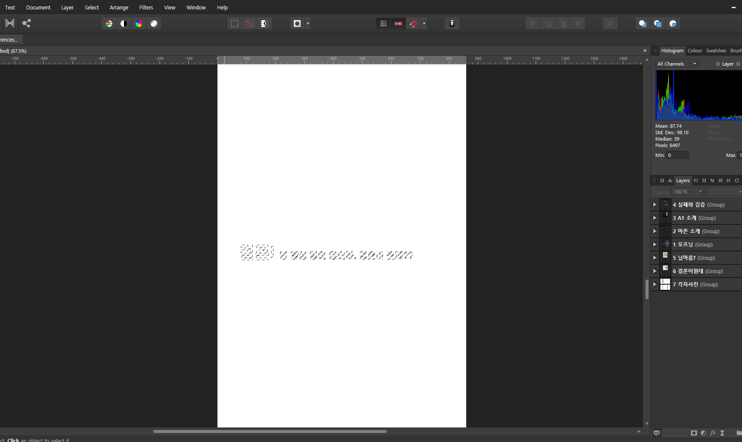Expand the 1 오프닝 group
The width and height of the screenshot is (742, 442).
click(655, 244)
